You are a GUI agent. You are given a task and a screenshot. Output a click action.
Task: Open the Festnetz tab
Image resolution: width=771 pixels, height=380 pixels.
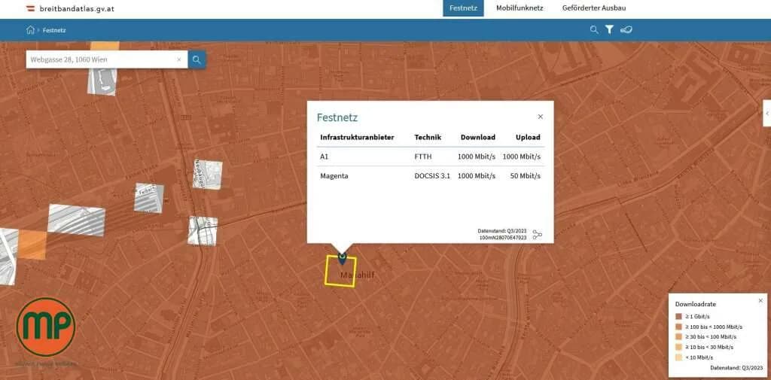[463, 8]
